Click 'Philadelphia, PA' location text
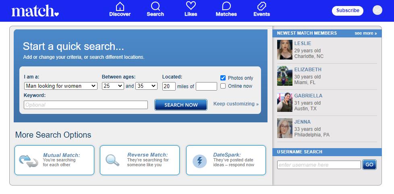 312,135
